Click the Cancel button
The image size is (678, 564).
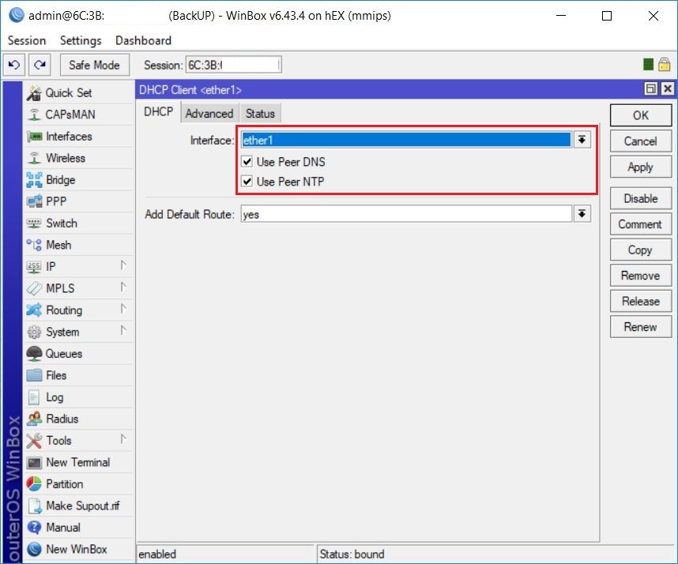[641, 141]
